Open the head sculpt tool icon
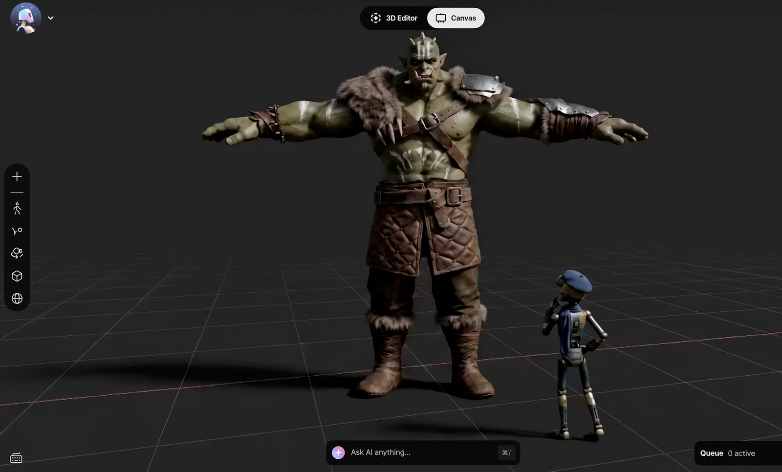 pos(17,253)
